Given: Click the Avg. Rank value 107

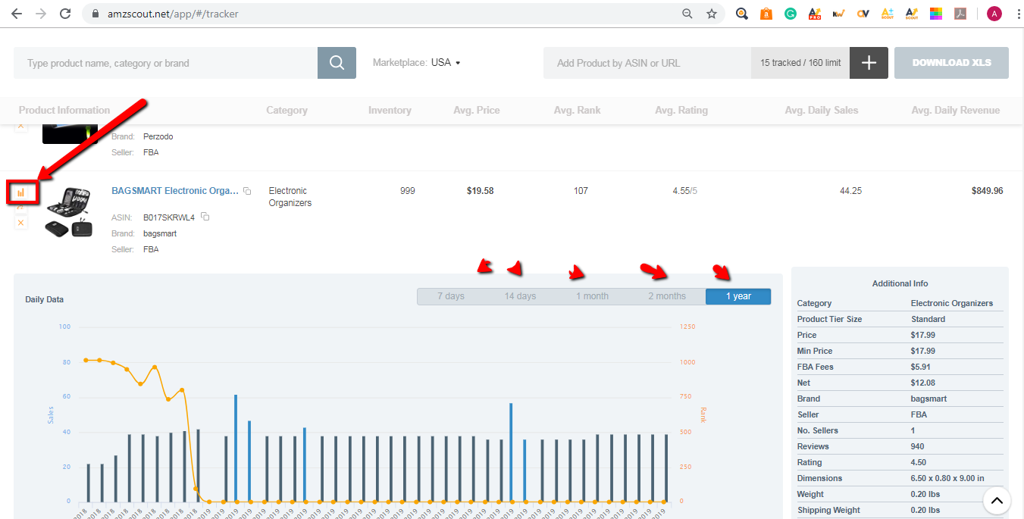Looking at the screenshot, I should 581,191.
